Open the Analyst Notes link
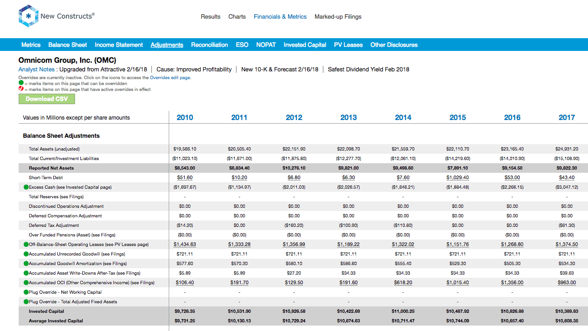588x331 pixels. 36,70
